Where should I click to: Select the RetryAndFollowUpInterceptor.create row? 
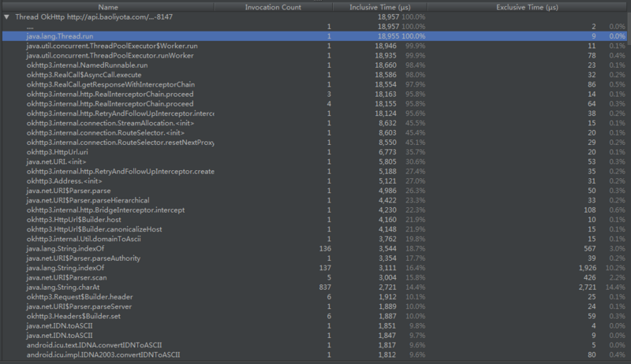(x=314, y=171)
